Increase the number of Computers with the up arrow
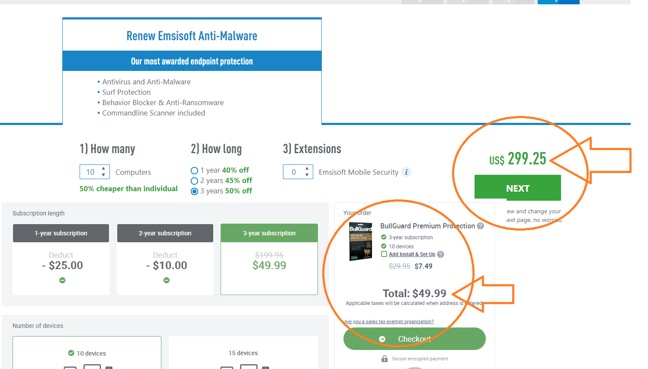This screenshot has height=369, width=648. click(103, 169)
